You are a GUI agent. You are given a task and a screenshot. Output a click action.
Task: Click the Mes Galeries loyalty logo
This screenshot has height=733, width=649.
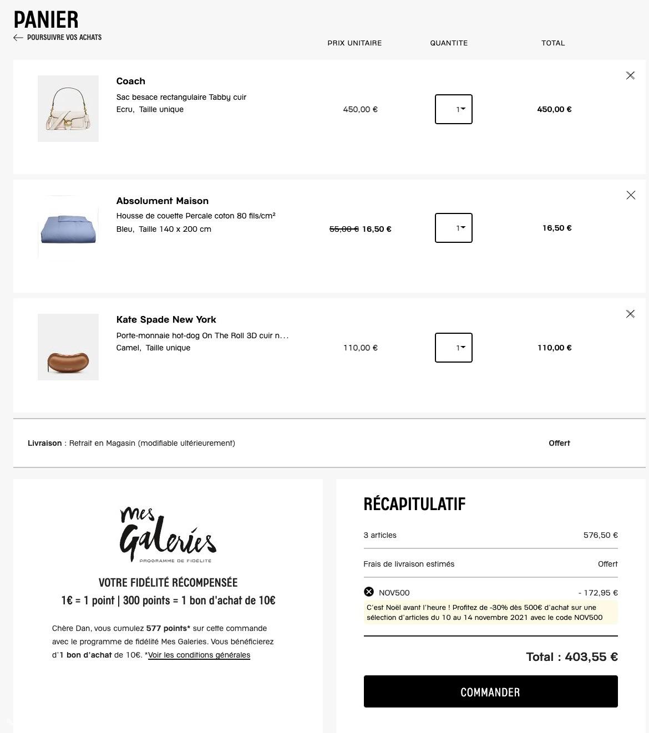[x=168, y=535]
